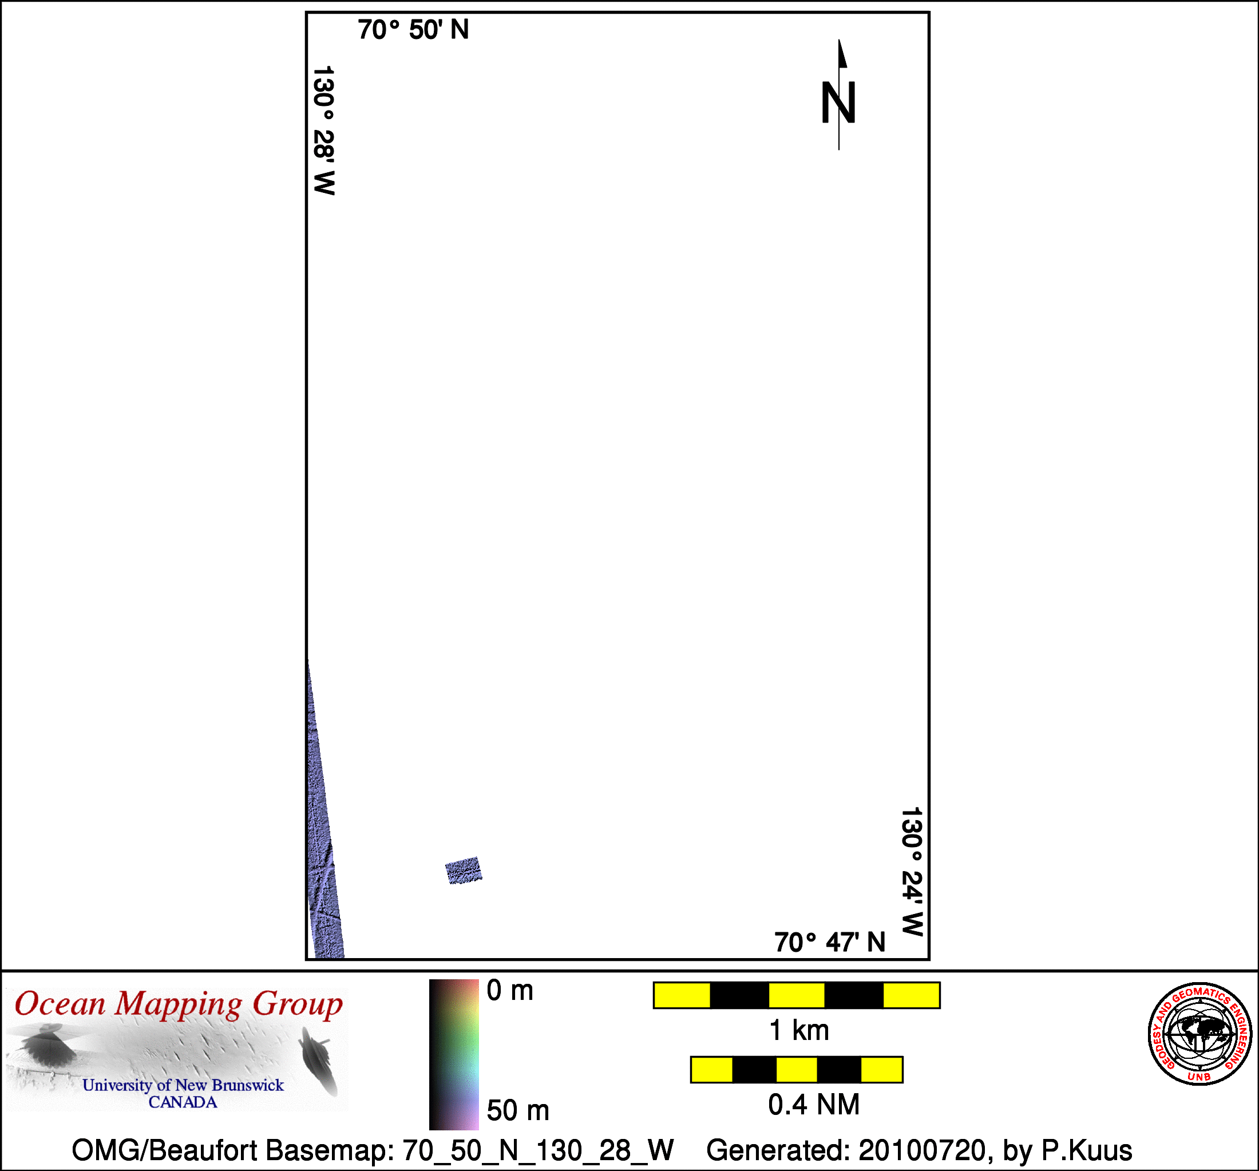Click the 130° 24' W longitude label
This screenshot has width=1259, height=1171.
(912, 872)
